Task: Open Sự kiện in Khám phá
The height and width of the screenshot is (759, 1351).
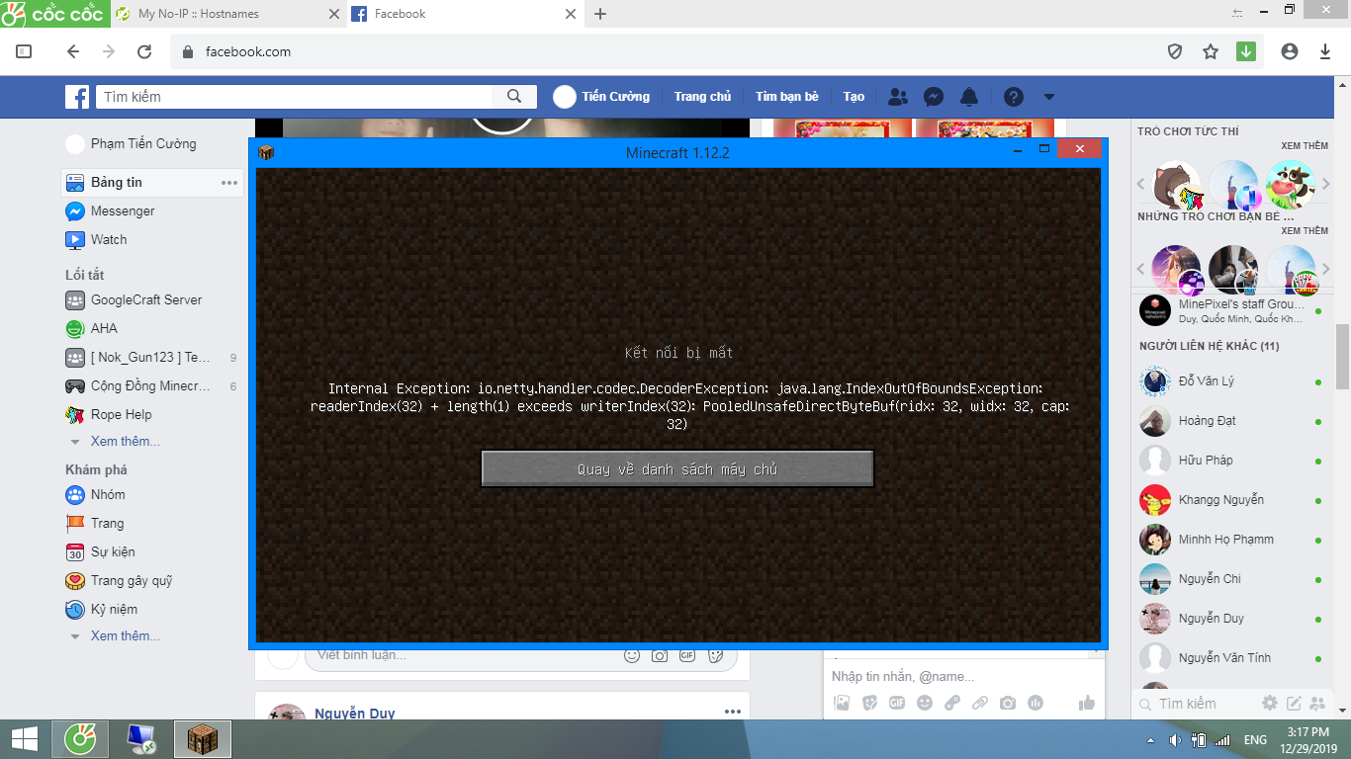Action: click(101, 552)
